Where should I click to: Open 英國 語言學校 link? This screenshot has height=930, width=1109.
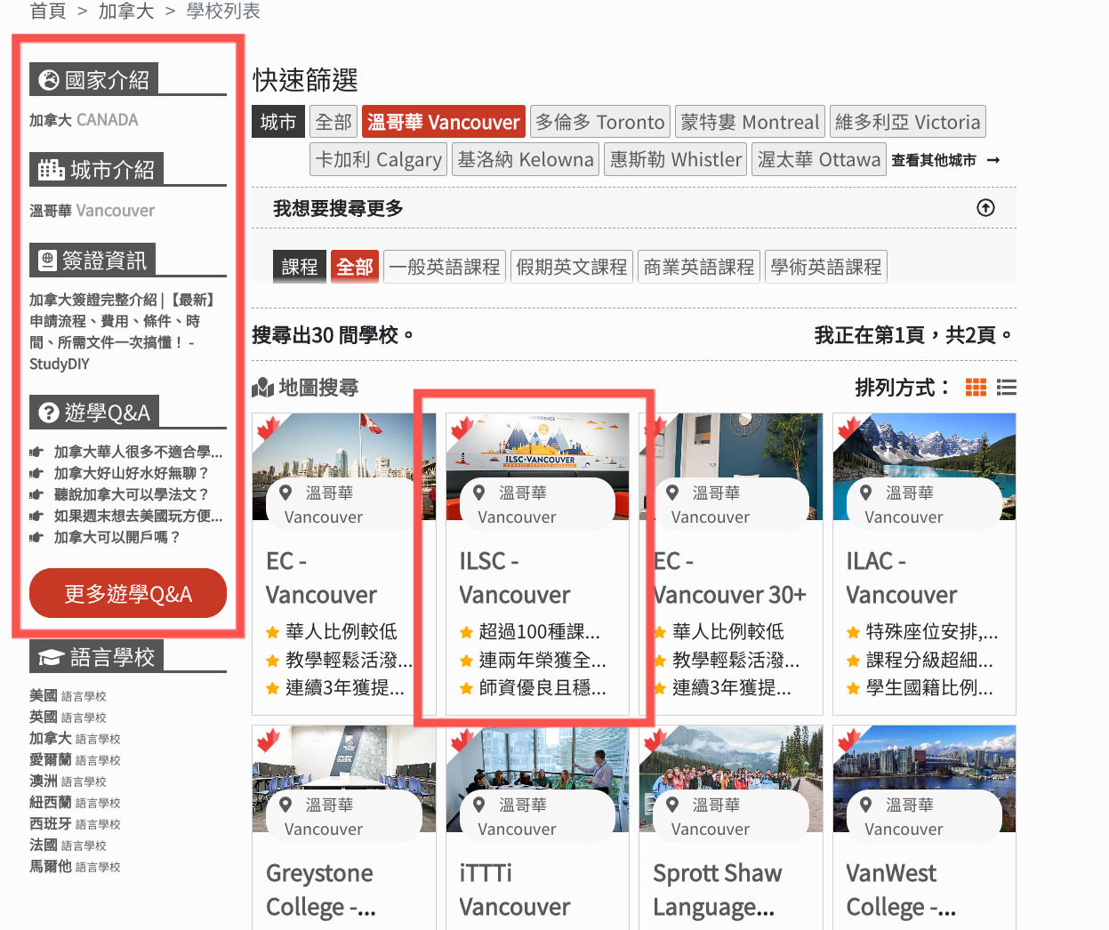(68, 717)
